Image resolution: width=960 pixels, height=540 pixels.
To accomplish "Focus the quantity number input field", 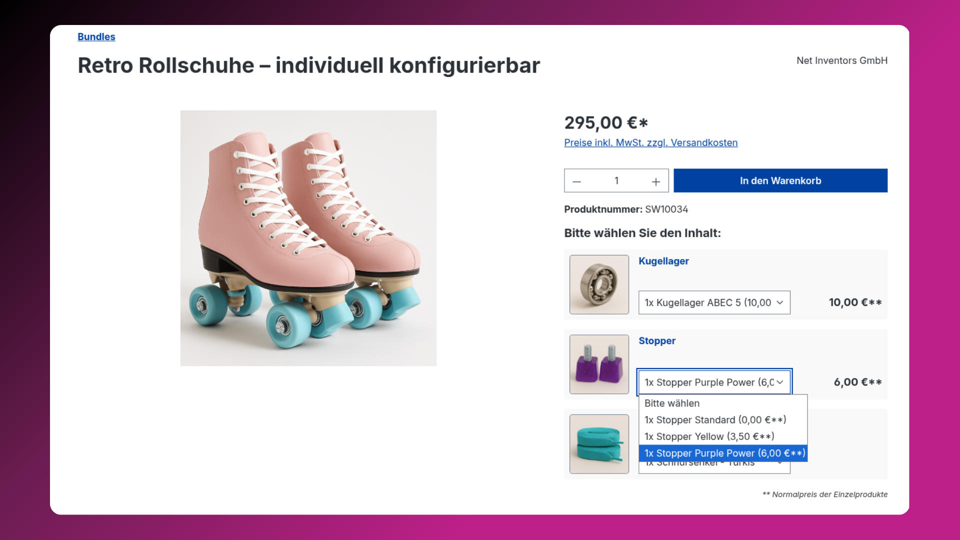I will [x=616, y=180].
